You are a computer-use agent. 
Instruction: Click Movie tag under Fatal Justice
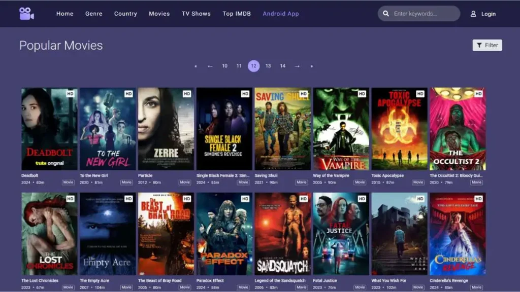pos(360,287)
